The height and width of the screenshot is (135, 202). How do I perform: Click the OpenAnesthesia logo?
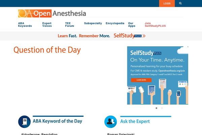52,13
